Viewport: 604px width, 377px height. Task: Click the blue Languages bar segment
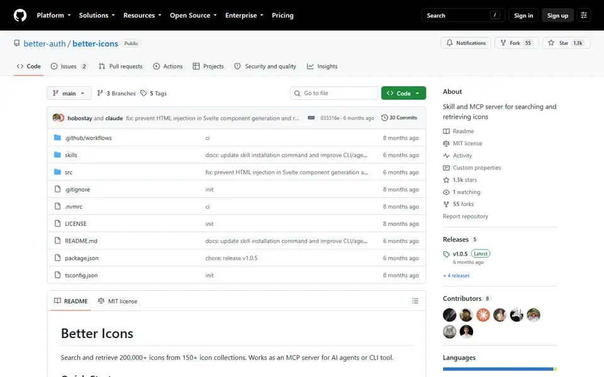pos(498,369)
